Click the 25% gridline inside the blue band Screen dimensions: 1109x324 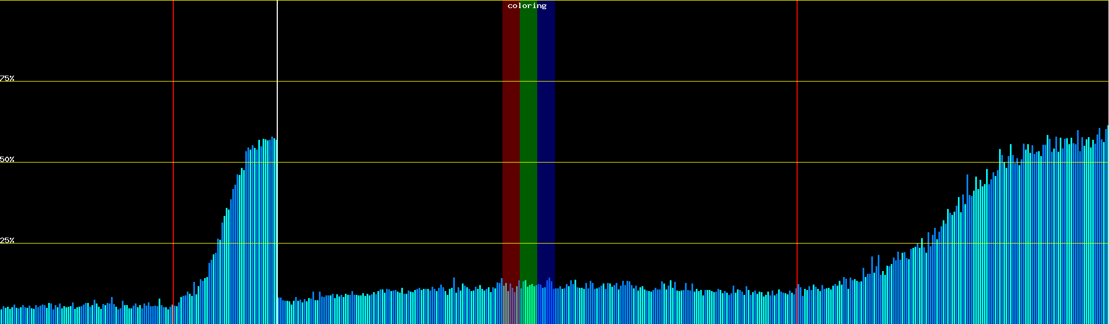546,244
